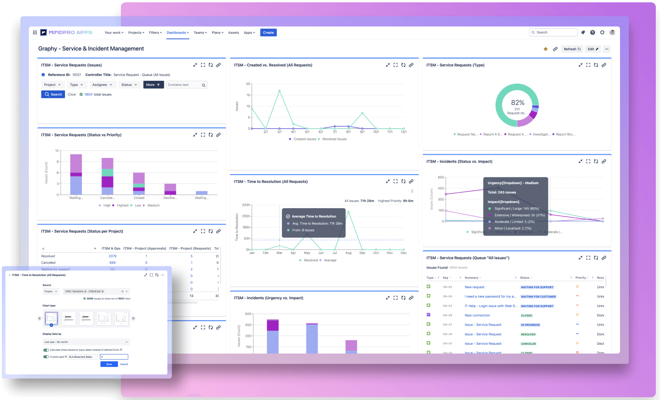Minimize the Time to Resolution dashboard gadget
Screen dimensions: 660x400
point(388,181)
